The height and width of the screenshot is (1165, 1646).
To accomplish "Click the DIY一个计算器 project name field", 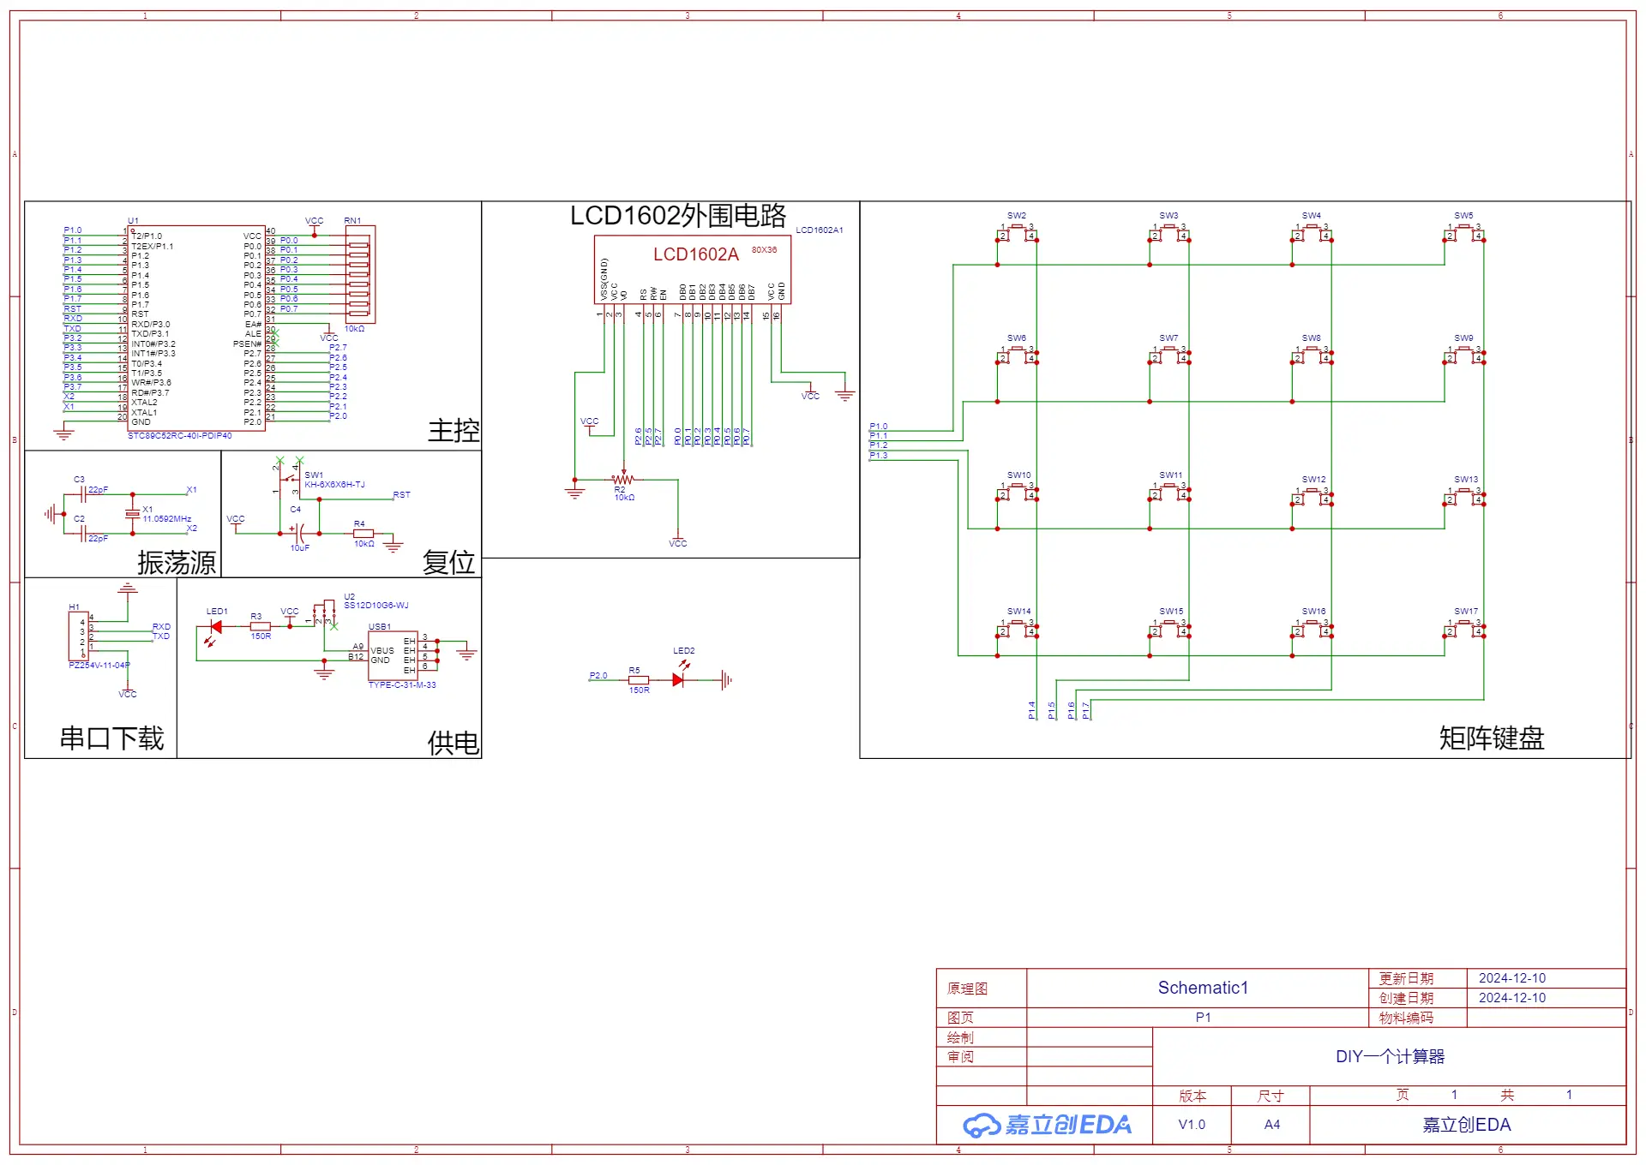I will (1390, 1056).
